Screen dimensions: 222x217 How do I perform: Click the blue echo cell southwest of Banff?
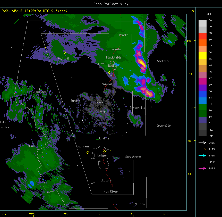[31, 184]
